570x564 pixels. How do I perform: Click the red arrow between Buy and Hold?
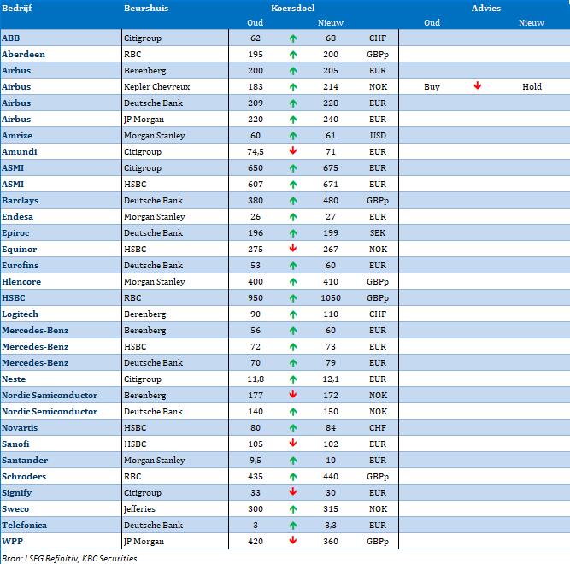478,87
